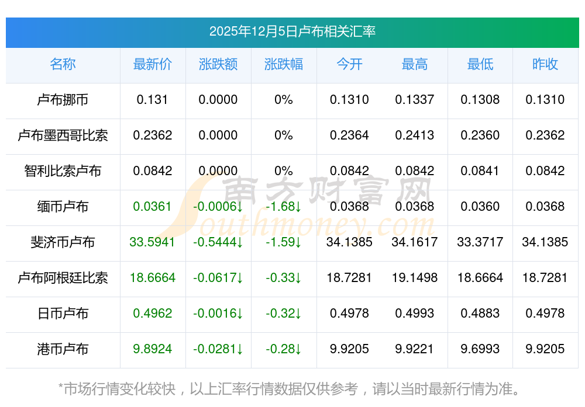Open the 卢布挪币 row name
Screen dimensions: 585x407
[63, 100]
